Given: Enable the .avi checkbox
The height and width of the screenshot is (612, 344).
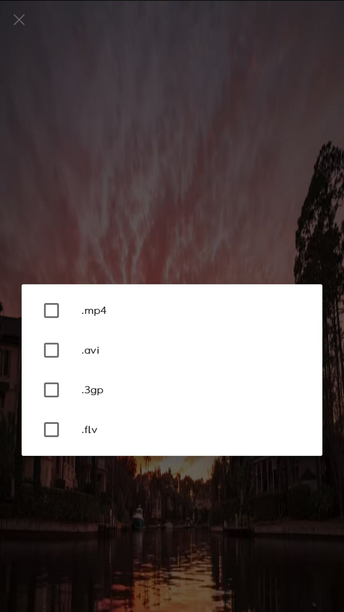Looking at the screenshot, I should point(51,350).
